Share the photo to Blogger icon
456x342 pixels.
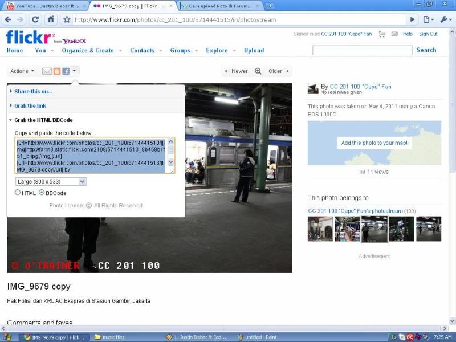point(57,71)
